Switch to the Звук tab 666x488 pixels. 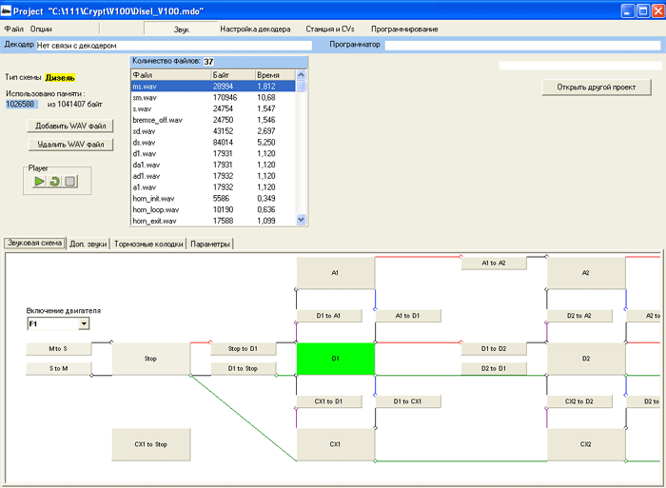coord(181,29)
